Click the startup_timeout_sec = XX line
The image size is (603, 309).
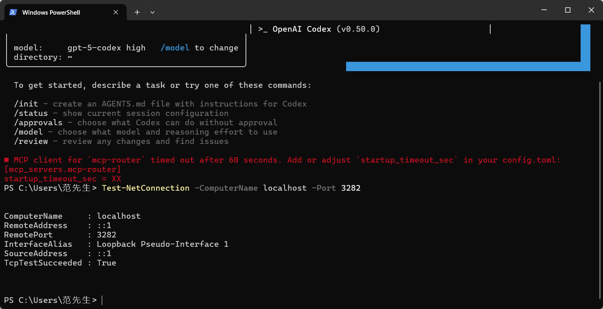[x=62, y=179]
